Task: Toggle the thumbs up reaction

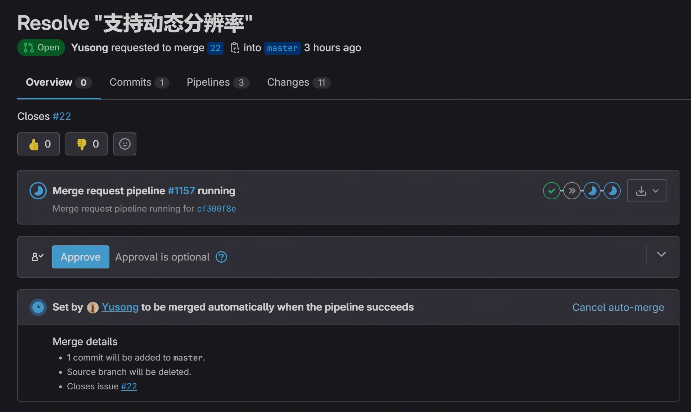Action: pos(39,144)
